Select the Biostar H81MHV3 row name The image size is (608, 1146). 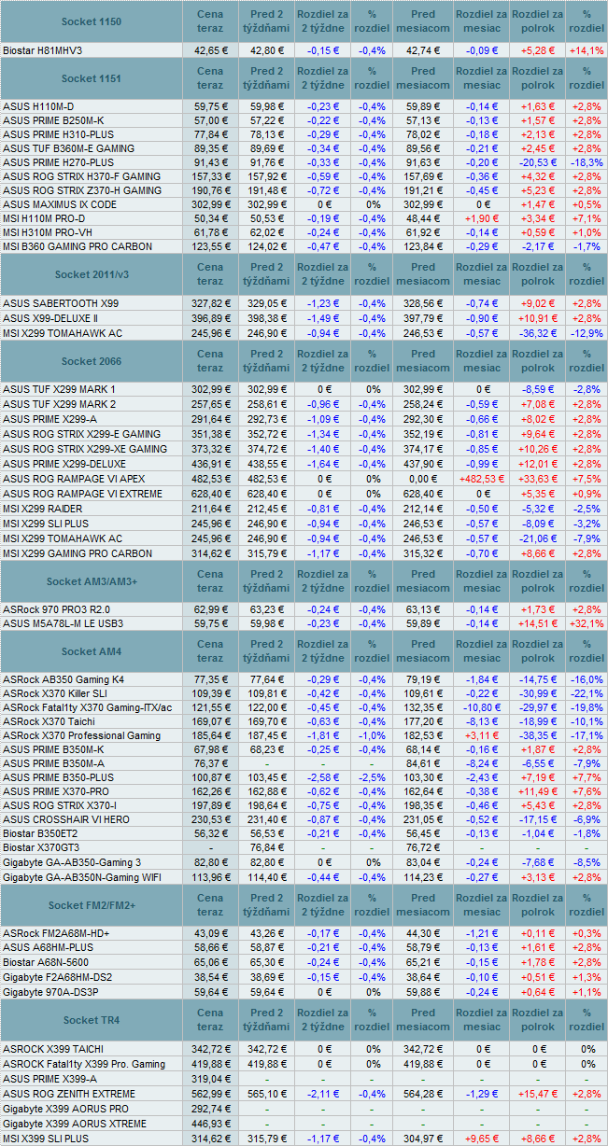[x=43, y=50]
